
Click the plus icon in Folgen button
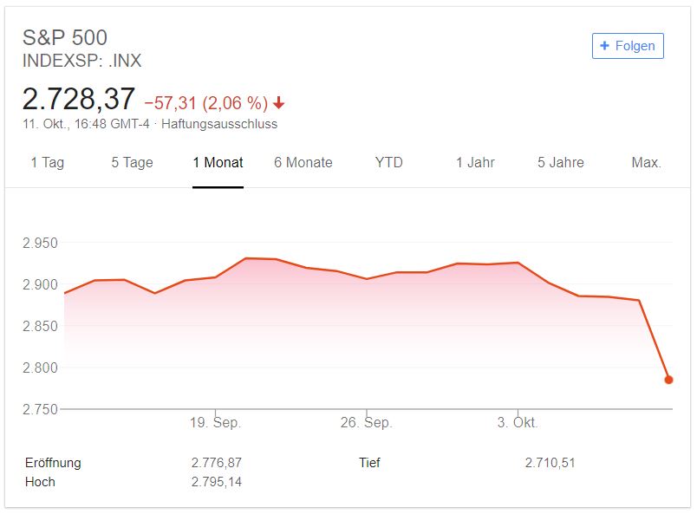click(604, 46)
